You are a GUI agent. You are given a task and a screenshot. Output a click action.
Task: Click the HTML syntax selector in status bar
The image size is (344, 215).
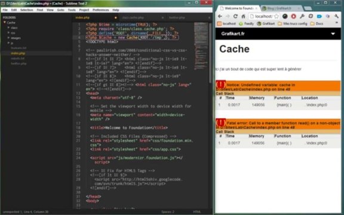196,212
